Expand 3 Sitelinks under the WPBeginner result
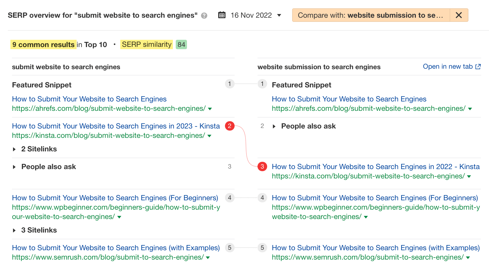 coord(39,230)
